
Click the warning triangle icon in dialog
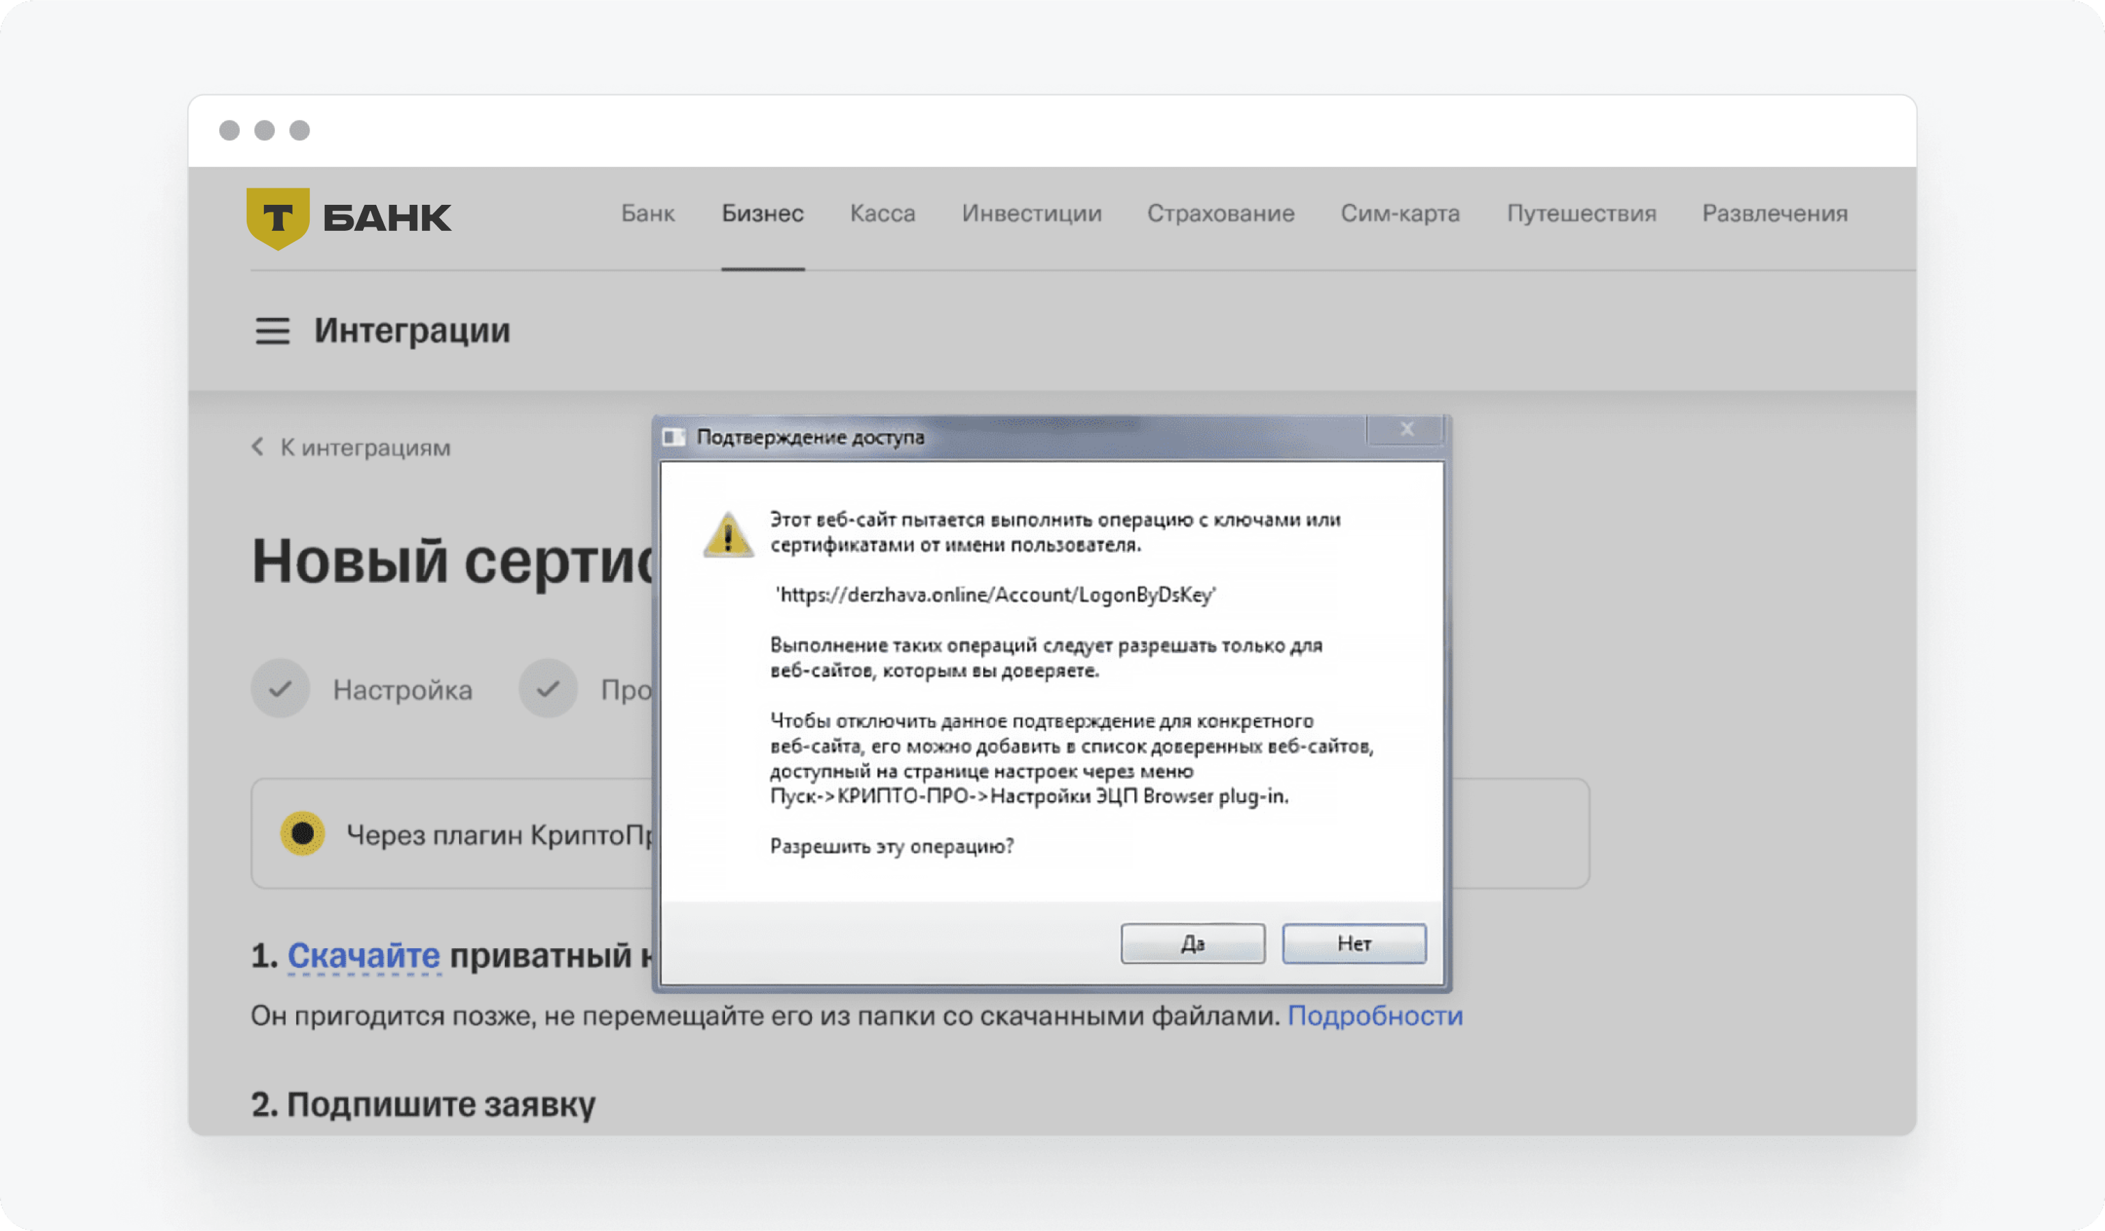point(728,534)
